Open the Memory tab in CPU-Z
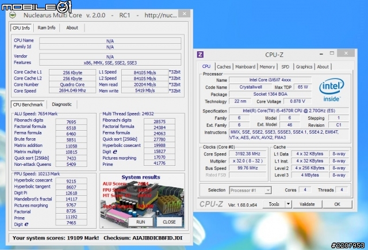Viewport: 368px width, 250px height. pos(267,67)
